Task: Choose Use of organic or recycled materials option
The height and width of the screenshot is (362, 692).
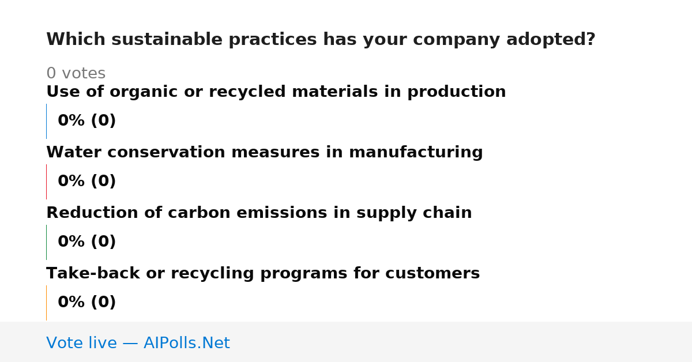Action: pos(276,92)
